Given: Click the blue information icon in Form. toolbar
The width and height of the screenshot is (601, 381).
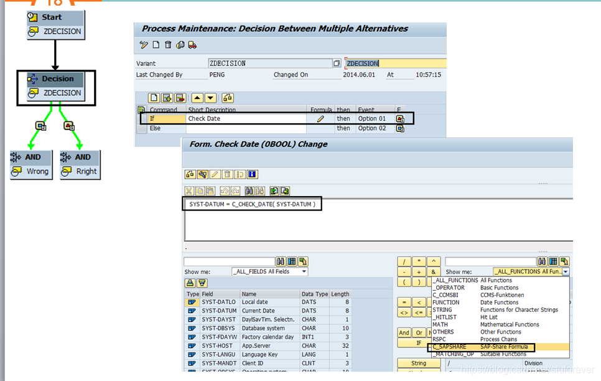Looking at the screenshot, I should pos(252,174).
